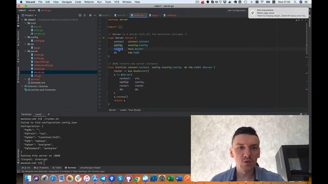Open the GoLand application menu

31,2
